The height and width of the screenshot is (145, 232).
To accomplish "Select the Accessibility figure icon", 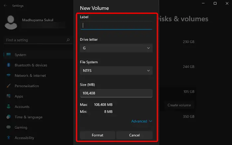I will click(x=9, y=137).
